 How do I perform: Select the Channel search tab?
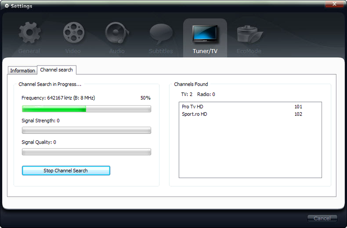pyautogui.click(x=56, y=70)
